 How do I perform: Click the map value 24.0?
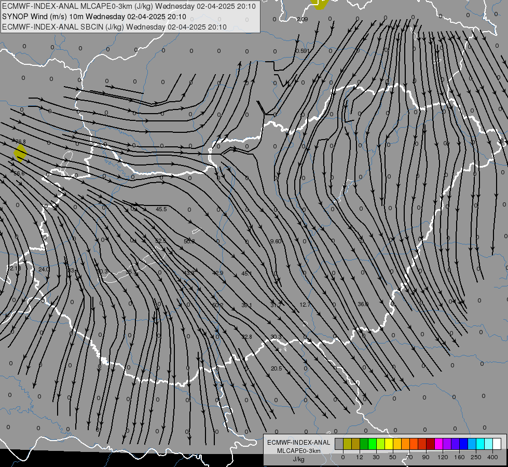[44, 269]
